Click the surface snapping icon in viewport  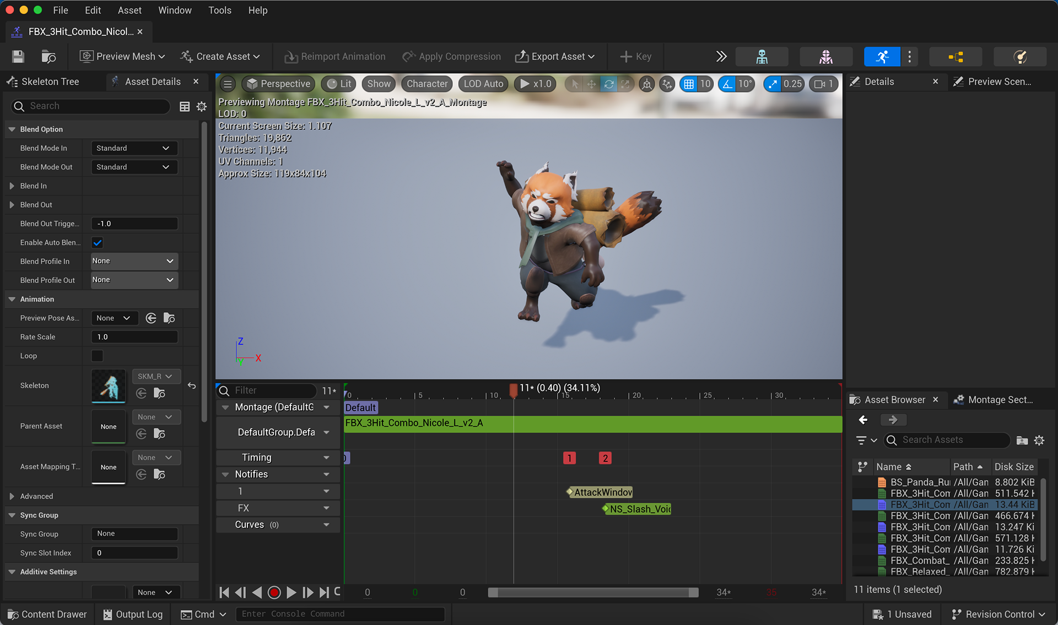[667, 84]
